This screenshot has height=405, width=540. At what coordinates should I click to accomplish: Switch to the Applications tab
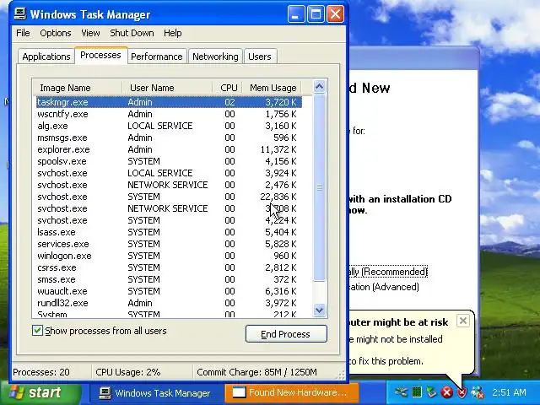point(46,57)
